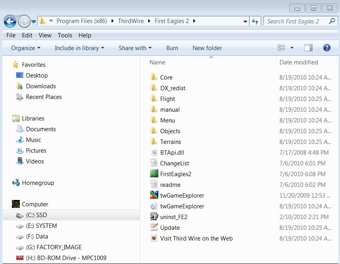Open recent pages dropdown next to Forward button

click(33, 21)
